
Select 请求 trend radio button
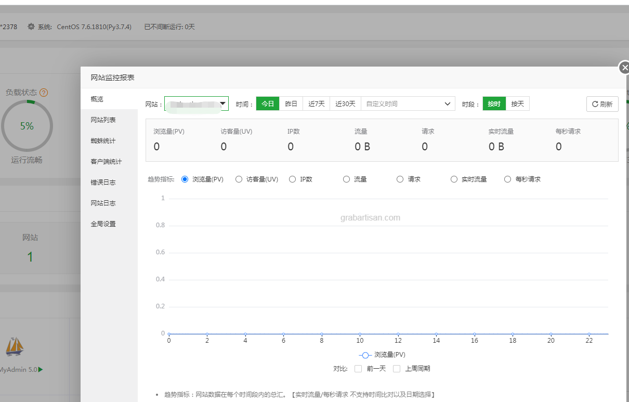(x=400, y=179)
